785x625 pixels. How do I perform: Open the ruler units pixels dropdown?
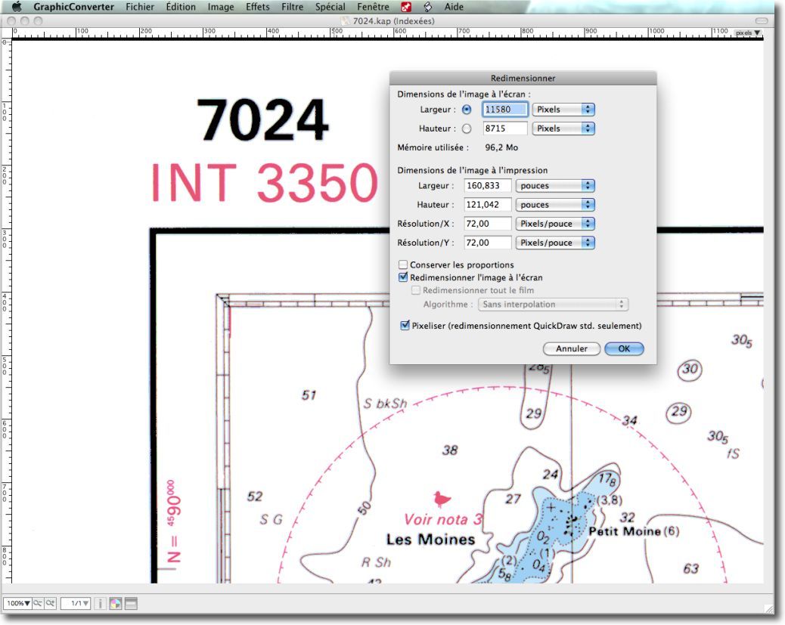748,33
